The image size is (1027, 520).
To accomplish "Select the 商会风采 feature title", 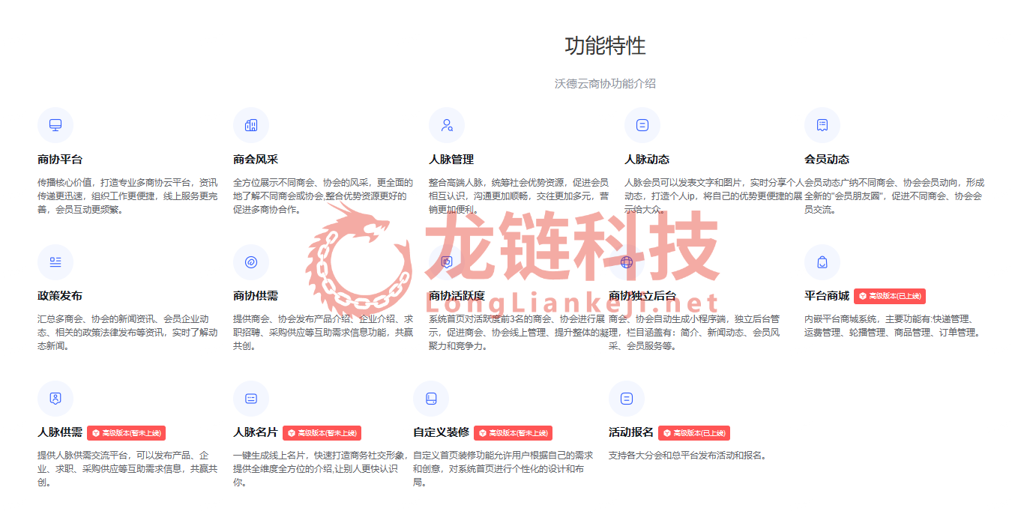I will [x=256, y=160].
